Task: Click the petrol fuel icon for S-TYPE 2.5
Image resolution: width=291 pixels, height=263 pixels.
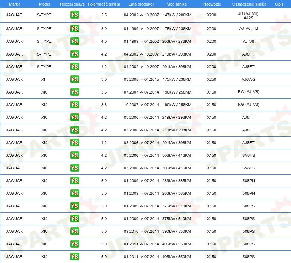Action: pyautogui.click(x=74, y=15)
